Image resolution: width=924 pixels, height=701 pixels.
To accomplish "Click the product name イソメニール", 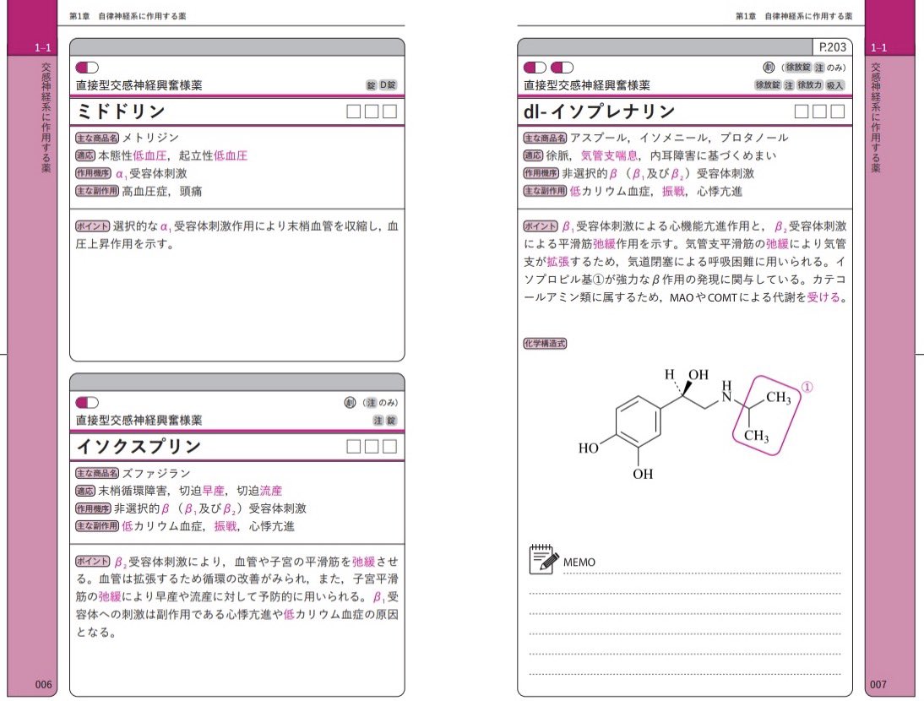I will [673, 138].
